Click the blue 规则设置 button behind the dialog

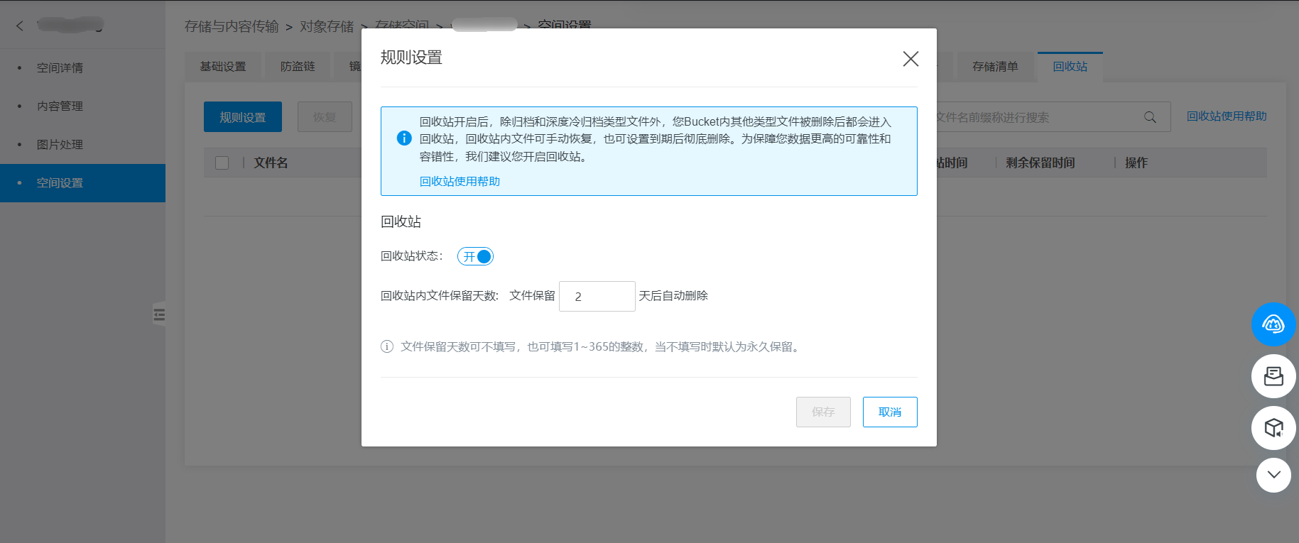pyautogui.click(x=243, y=117)
